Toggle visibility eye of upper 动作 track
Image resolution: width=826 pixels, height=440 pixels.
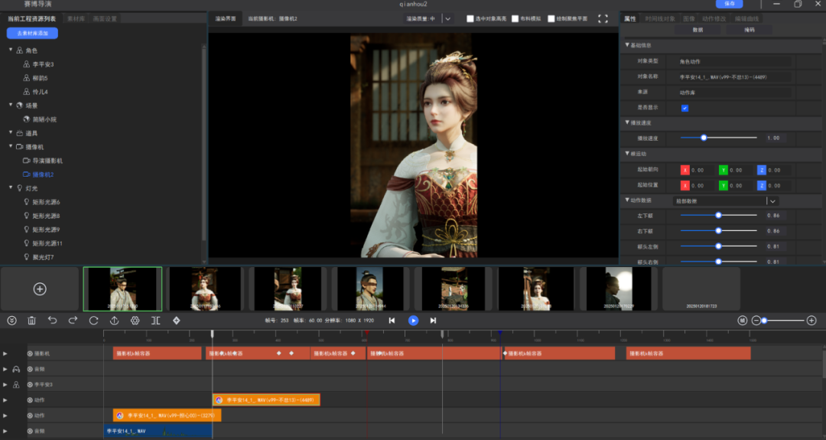(x=30, y=400)
